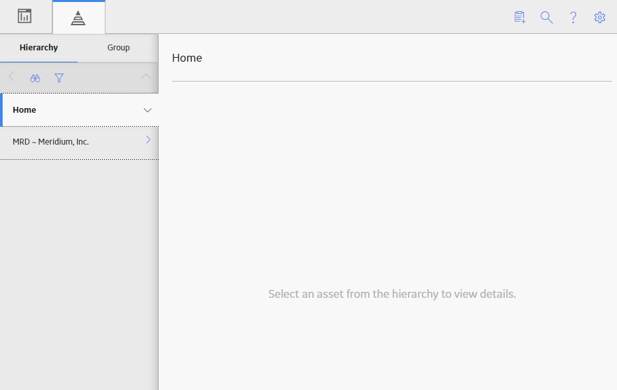Click the divider line under Home heading
617x390 pixels.
point(392,81)
